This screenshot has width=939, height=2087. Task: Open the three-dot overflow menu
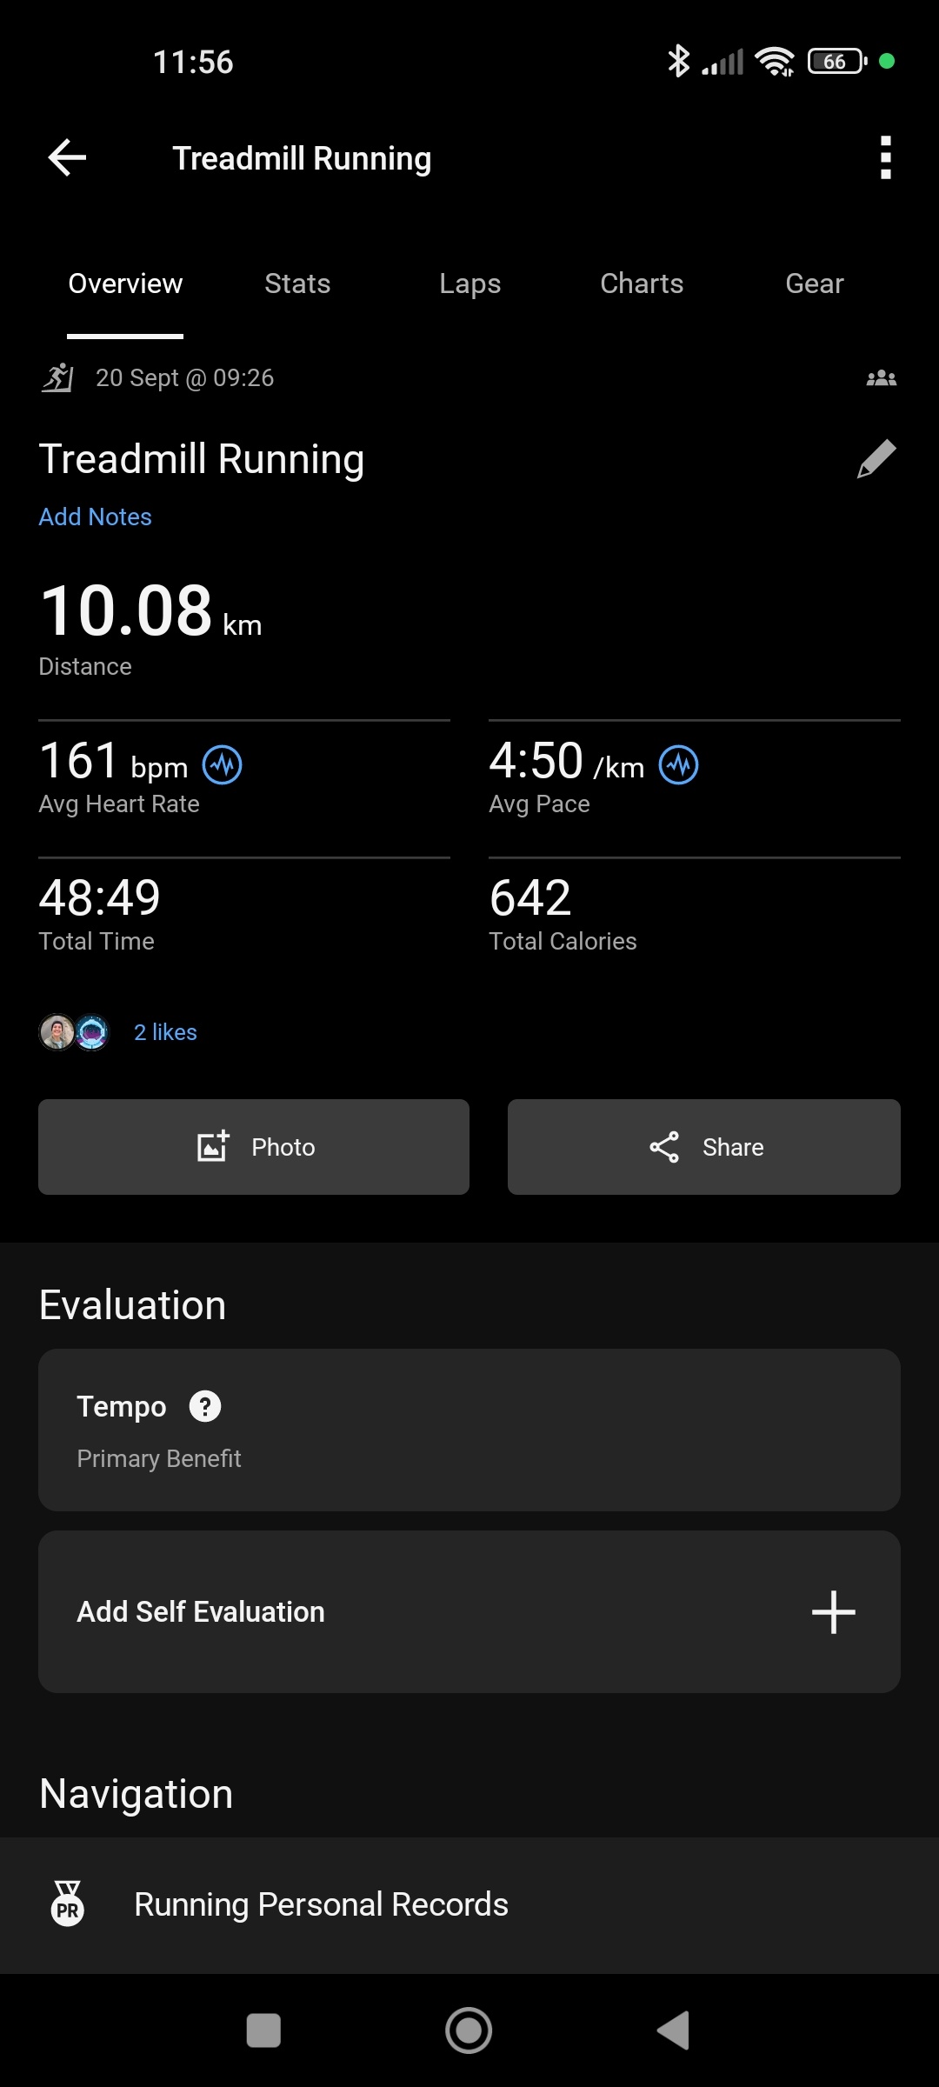point(885,157)
